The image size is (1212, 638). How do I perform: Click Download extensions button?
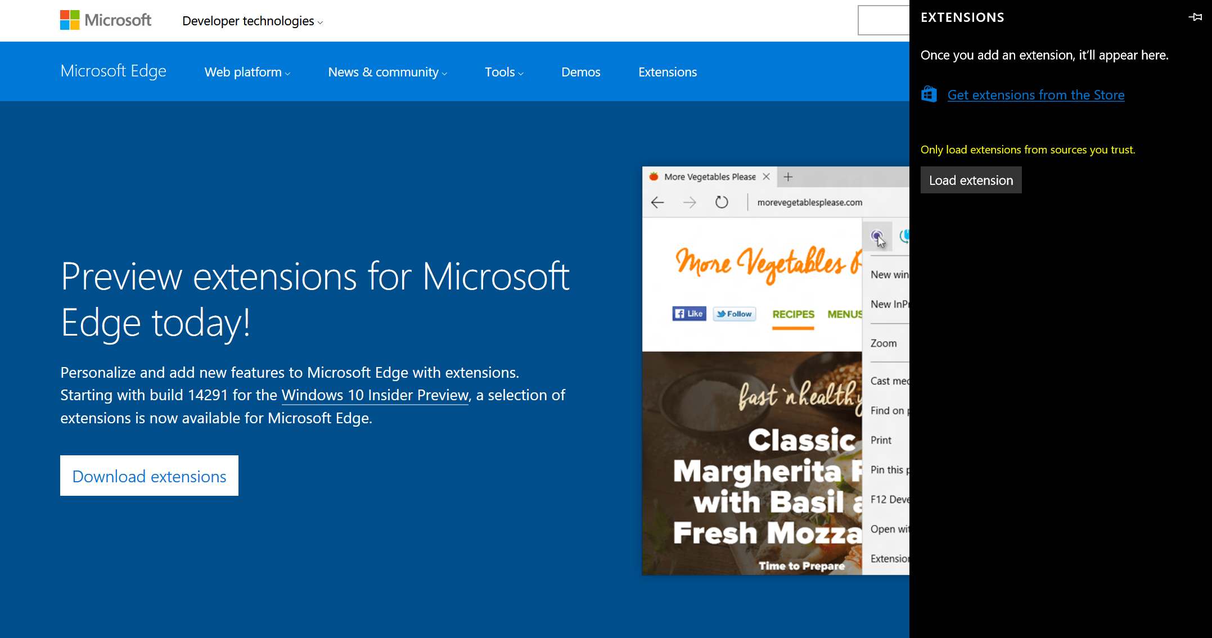click(x=149, y=476)
